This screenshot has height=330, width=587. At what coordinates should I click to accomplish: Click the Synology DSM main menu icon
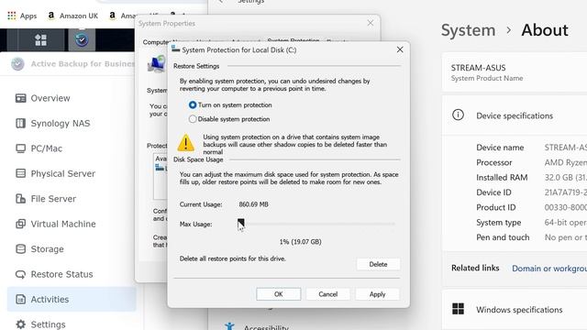(40, 39)
